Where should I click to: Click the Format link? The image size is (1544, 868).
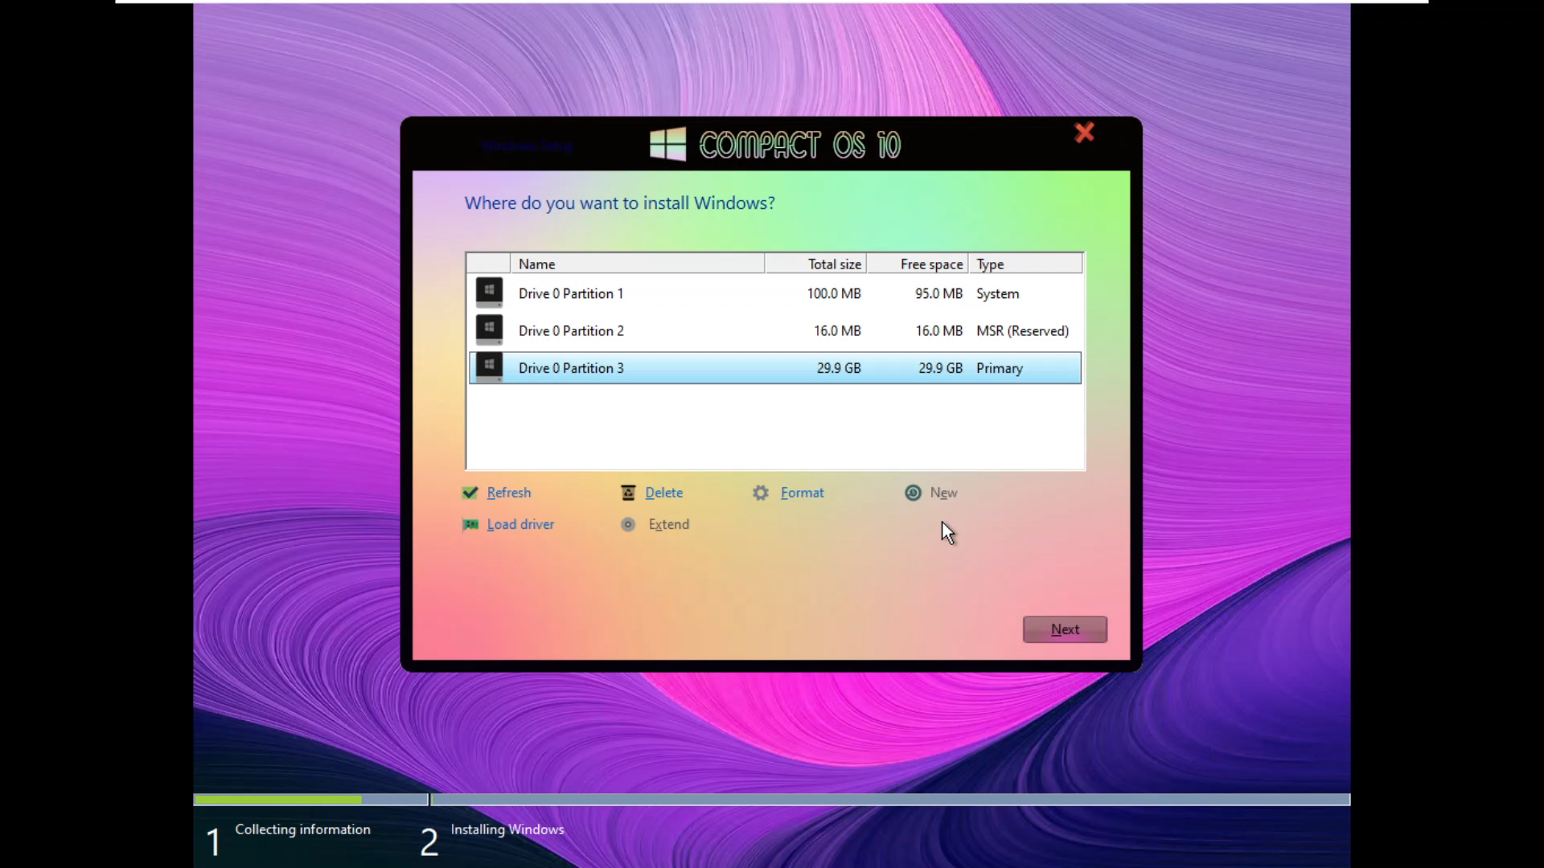click(803, 493)
